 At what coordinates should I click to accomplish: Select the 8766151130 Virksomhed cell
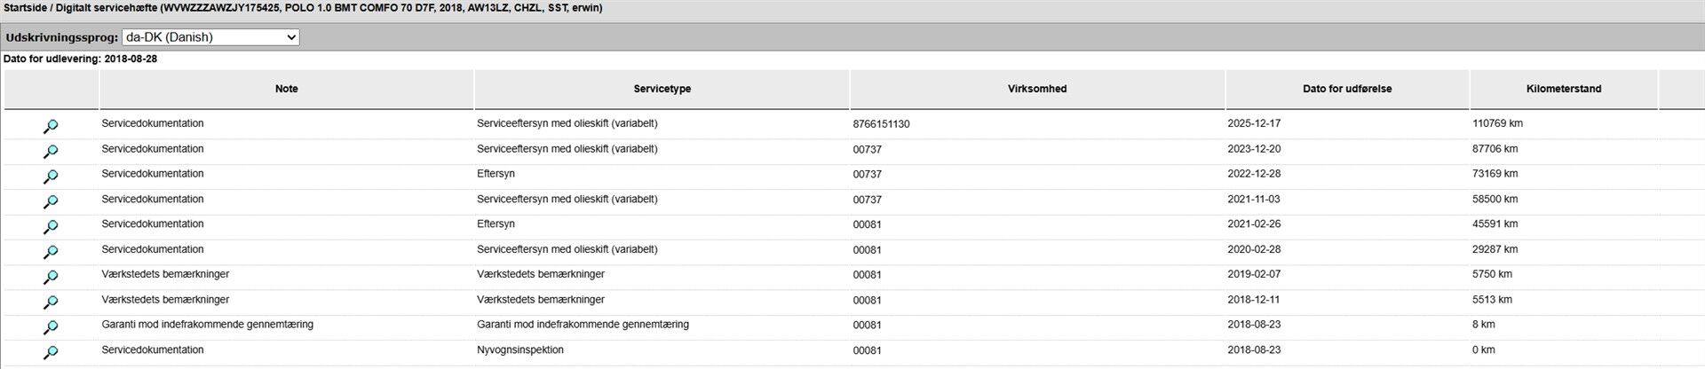pos(881,124)
